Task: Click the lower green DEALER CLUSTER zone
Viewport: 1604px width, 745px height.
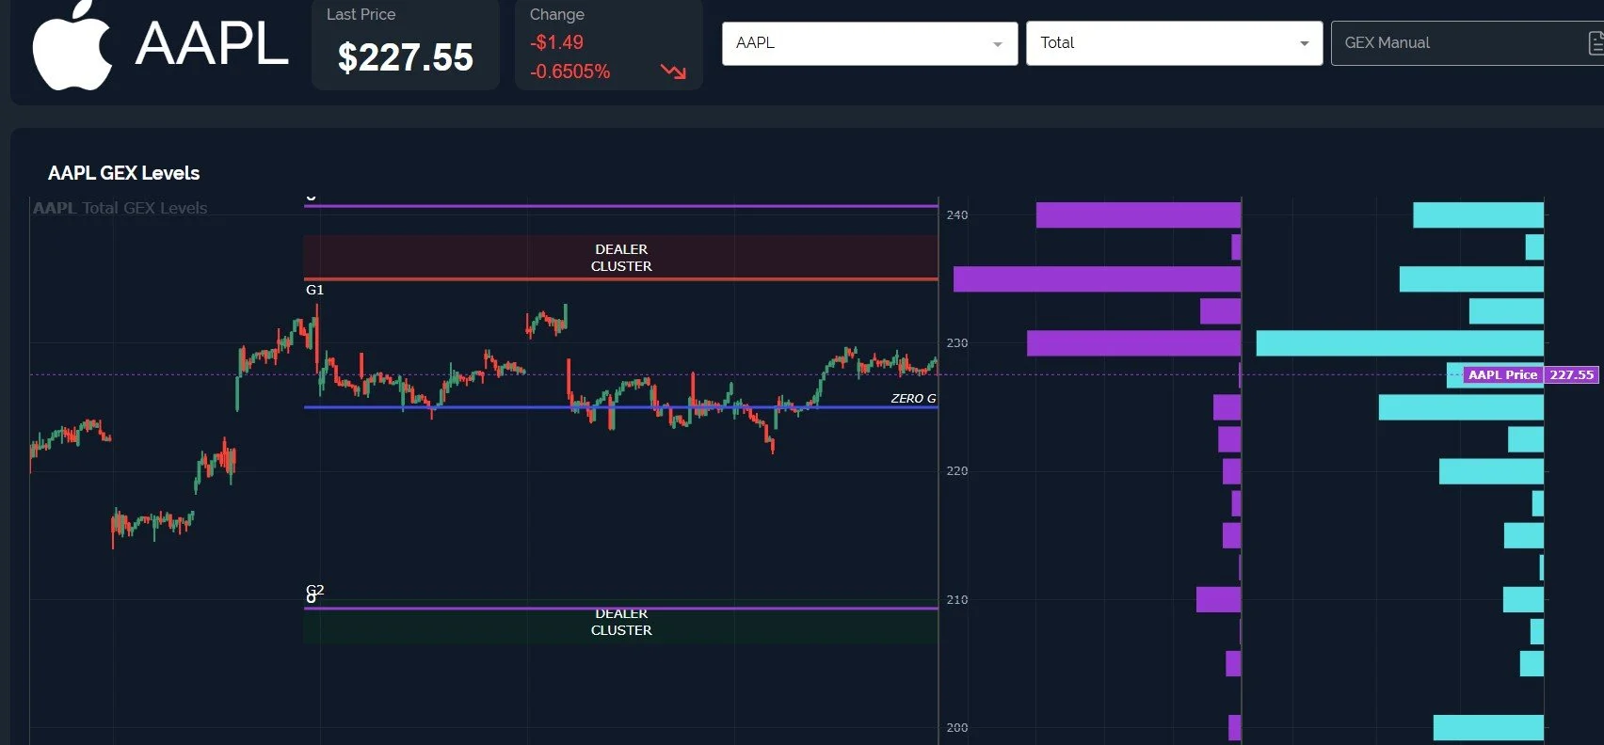Action: pos(621,626)
